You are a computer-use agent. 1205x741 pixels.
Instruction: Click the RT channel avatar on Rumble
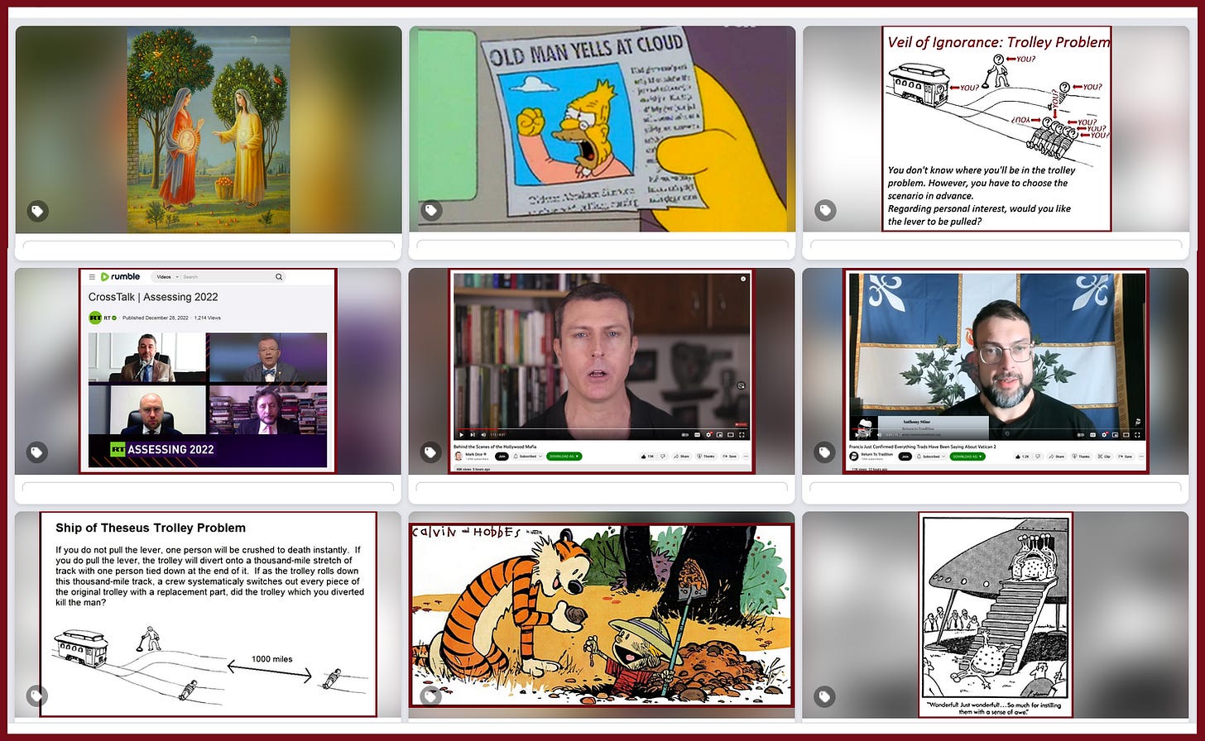coord(95,318)
